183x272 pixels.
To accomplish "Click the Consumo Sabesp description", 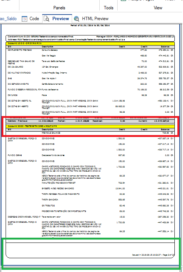I will [x=49, y=50].
